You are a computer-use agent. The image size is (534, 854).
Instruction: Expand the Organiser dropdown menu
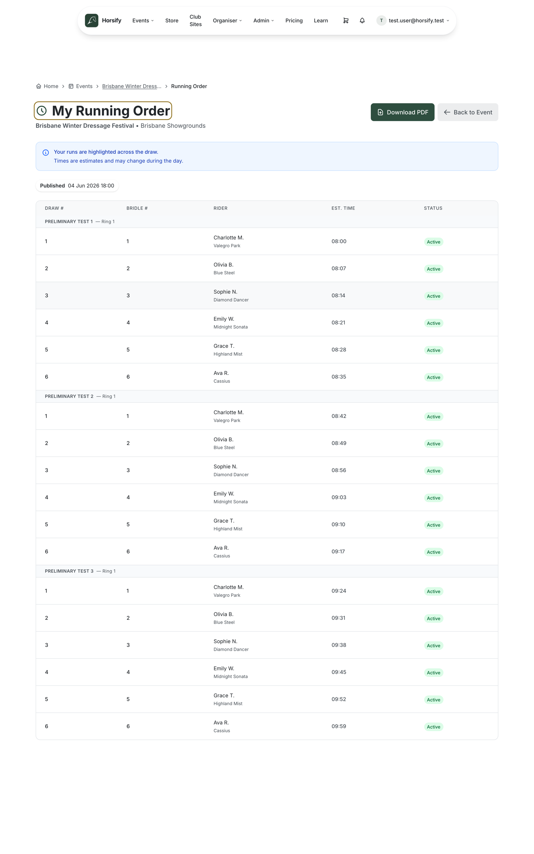227,20
